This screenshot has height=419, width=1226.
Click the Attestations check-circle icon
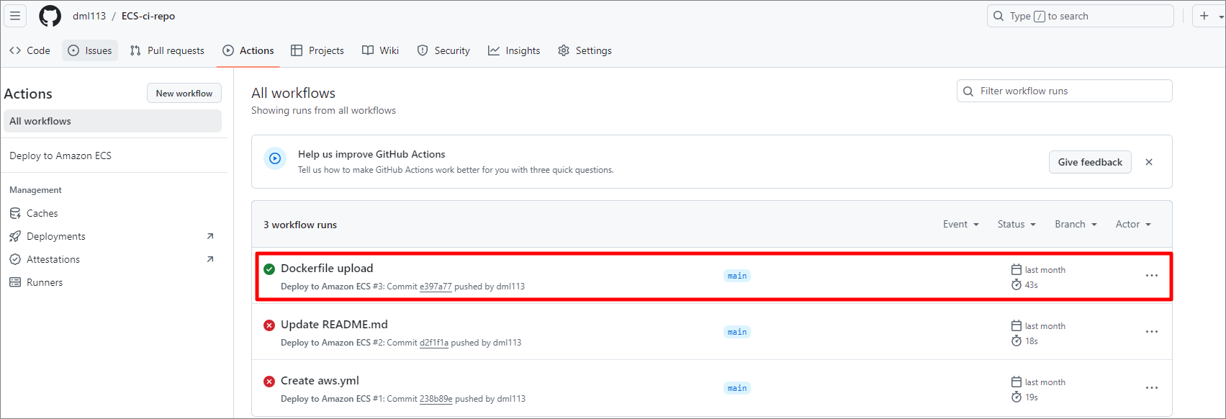point(15,259)
